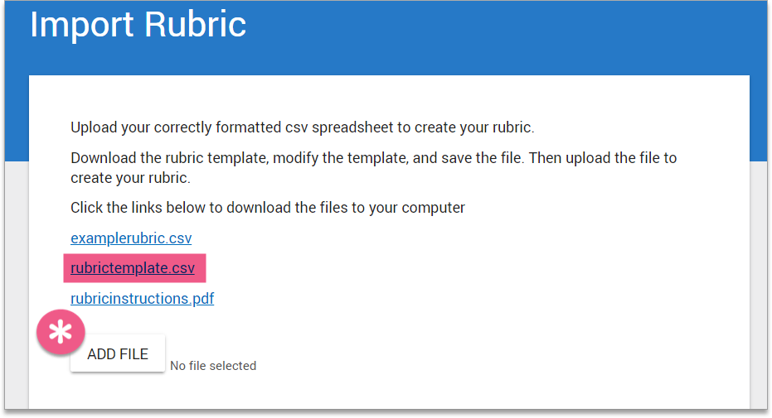This screenshot has width=772, height=418.
Task: Click the word 'Import' in the title
Action: tap(81, 24)
